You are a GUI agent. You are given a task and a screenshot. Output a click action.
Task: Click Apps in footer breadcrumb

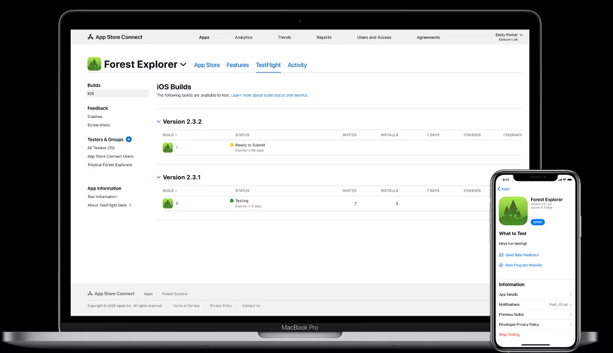tap(148, 293)
